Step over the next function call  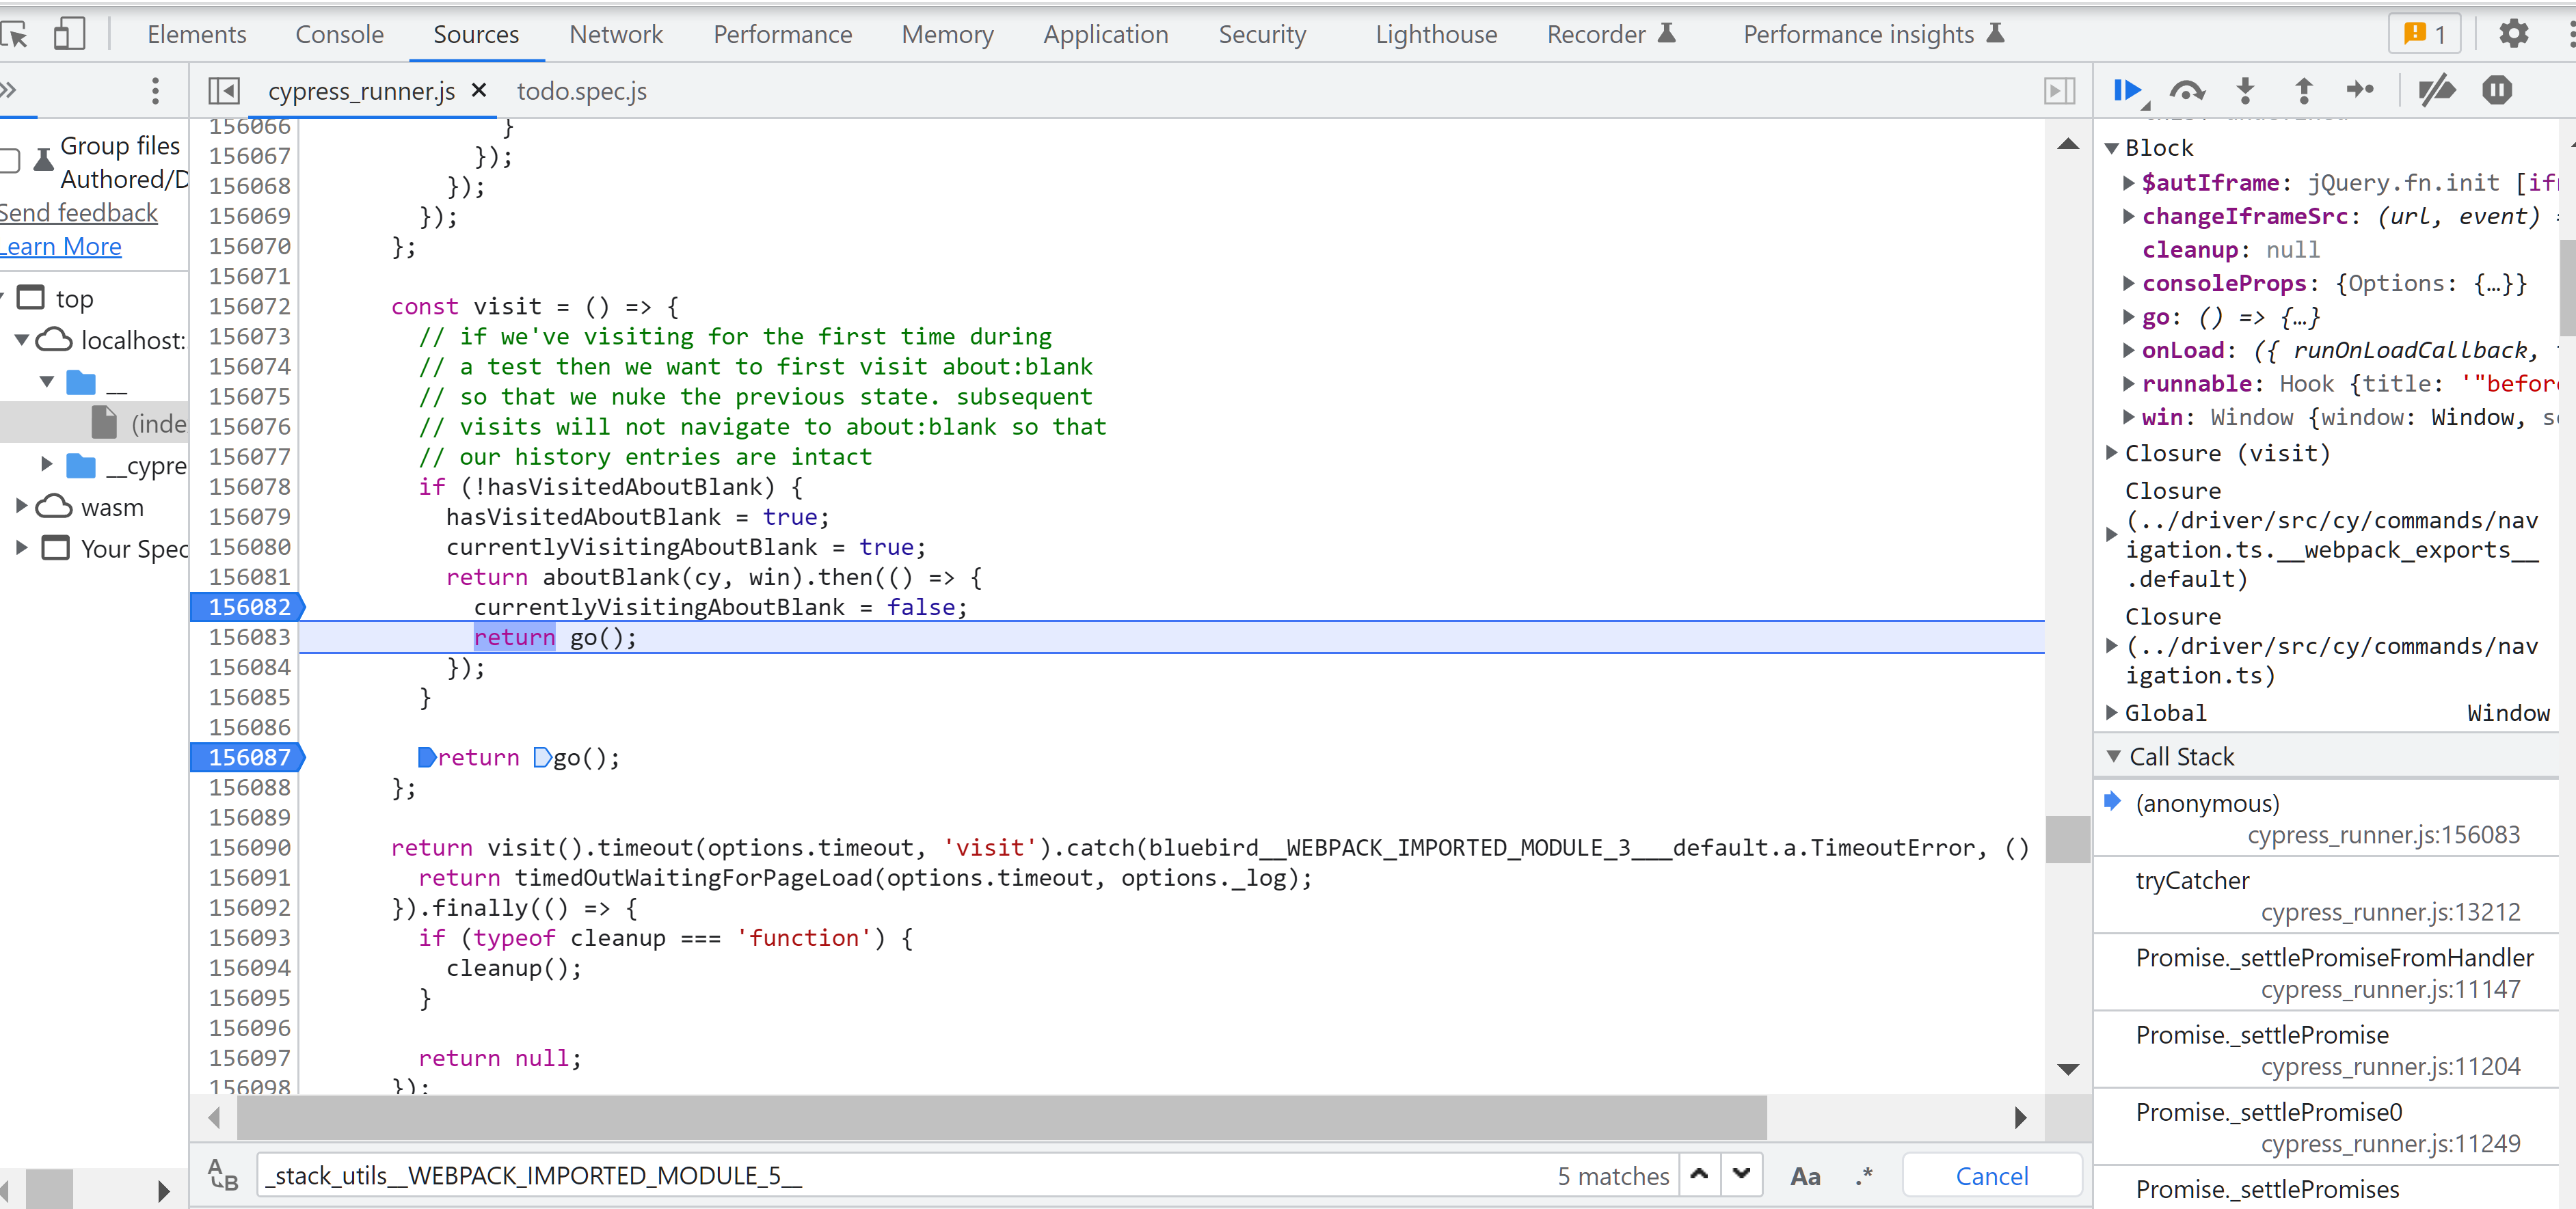pos(2186,91)
